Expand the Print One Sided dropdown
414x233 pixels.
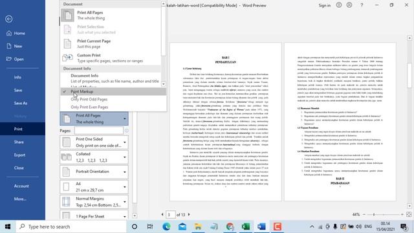click(x=94, y=142)
